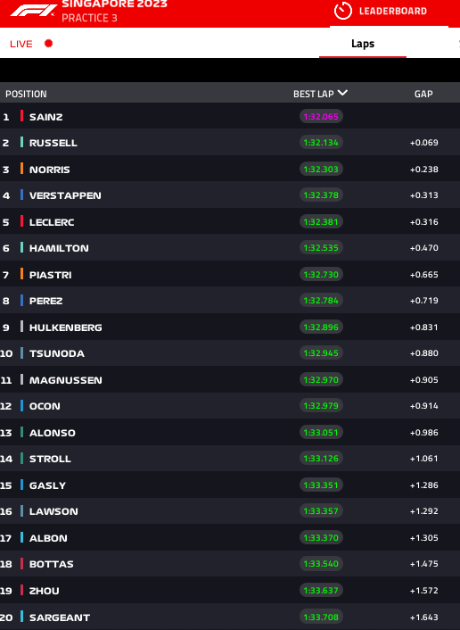Switch to the Laps tab

363,44
